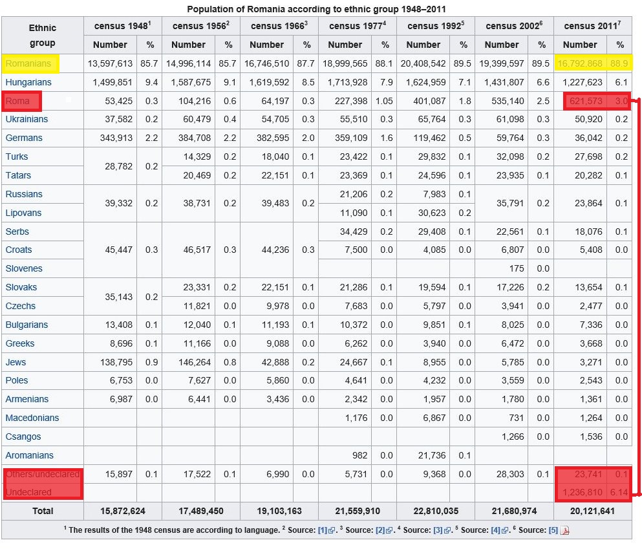This screenshot has height=549, width=642.
Task: Select the 'census 1966' column header
Action: click(279, 26)
